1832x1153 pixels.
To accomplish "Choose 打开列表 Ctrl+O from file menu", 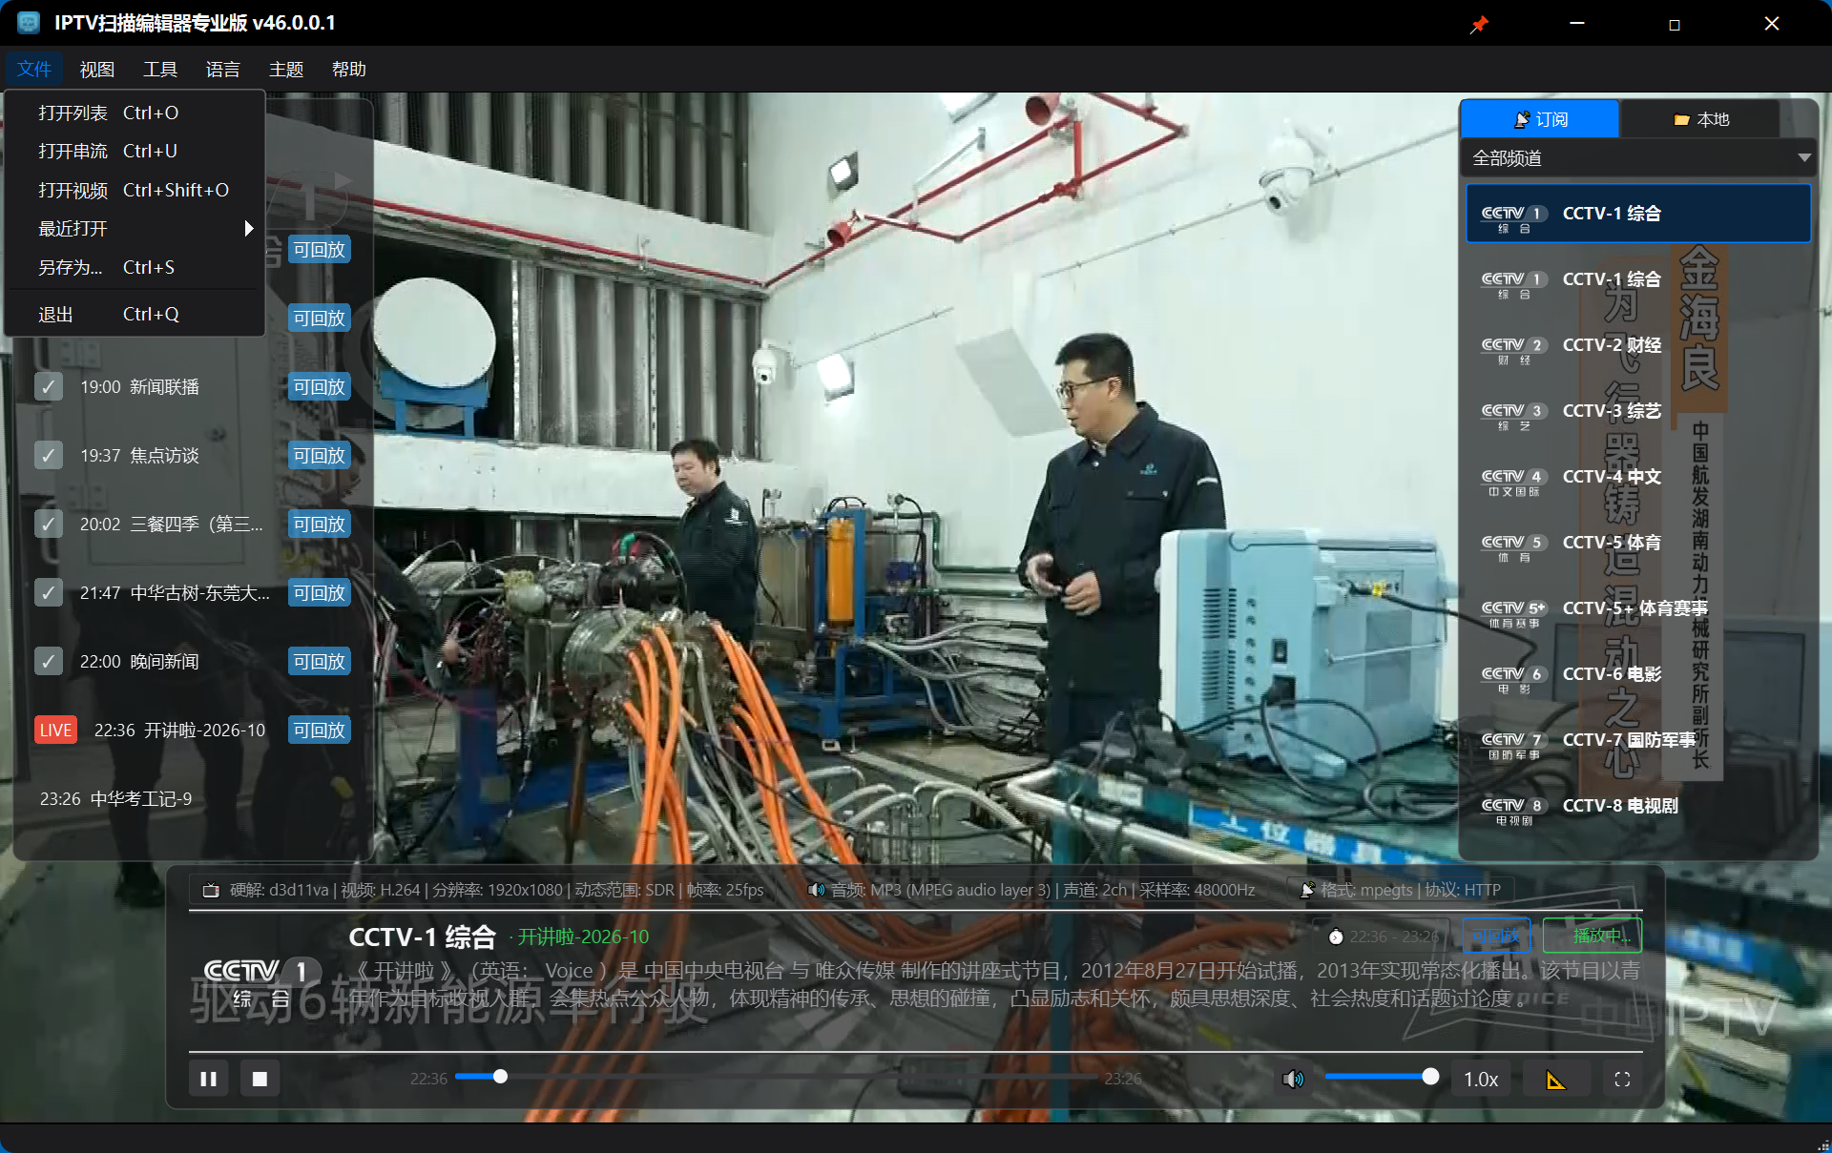I will [135, 113].
